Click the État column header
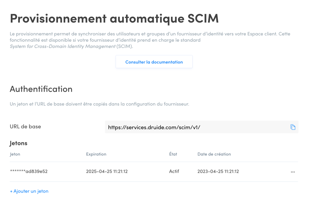This screenshot has height=204, width=311. (173, 154)
